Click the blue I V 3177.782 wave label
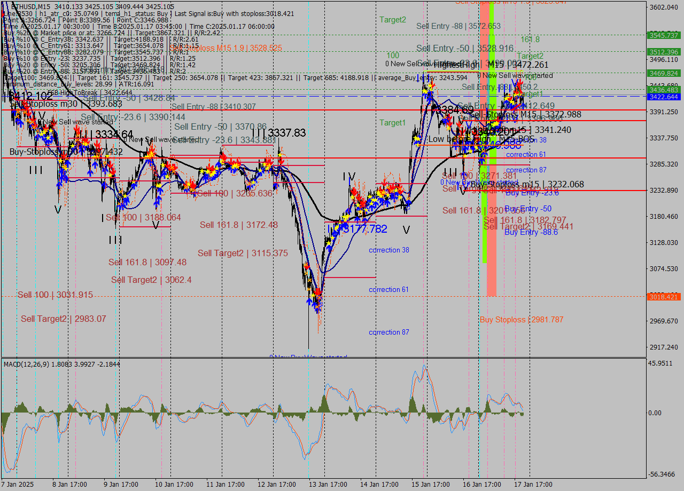The height and width of the screenshot is (491, 684). [357, 229]
